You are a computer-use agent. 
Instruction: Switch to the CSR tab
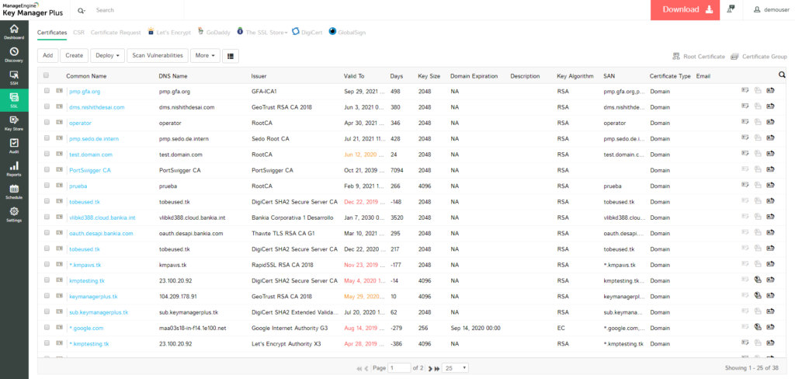tap(79, 33)
